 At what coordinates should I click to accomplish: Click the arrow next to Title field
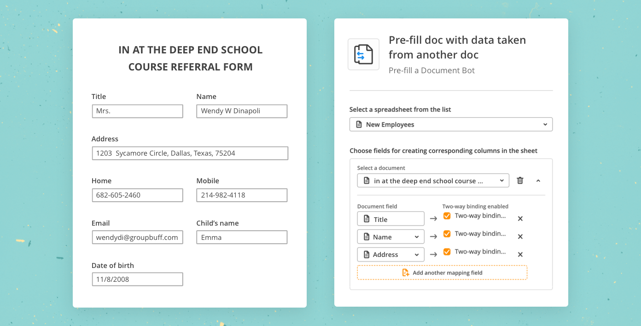(433, 219)
